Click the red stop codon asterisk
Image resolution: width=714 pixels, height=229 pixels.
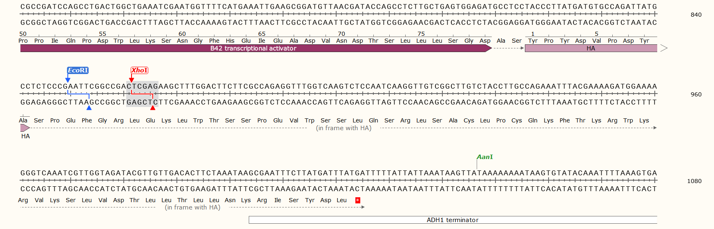click(x=358, y=200)
